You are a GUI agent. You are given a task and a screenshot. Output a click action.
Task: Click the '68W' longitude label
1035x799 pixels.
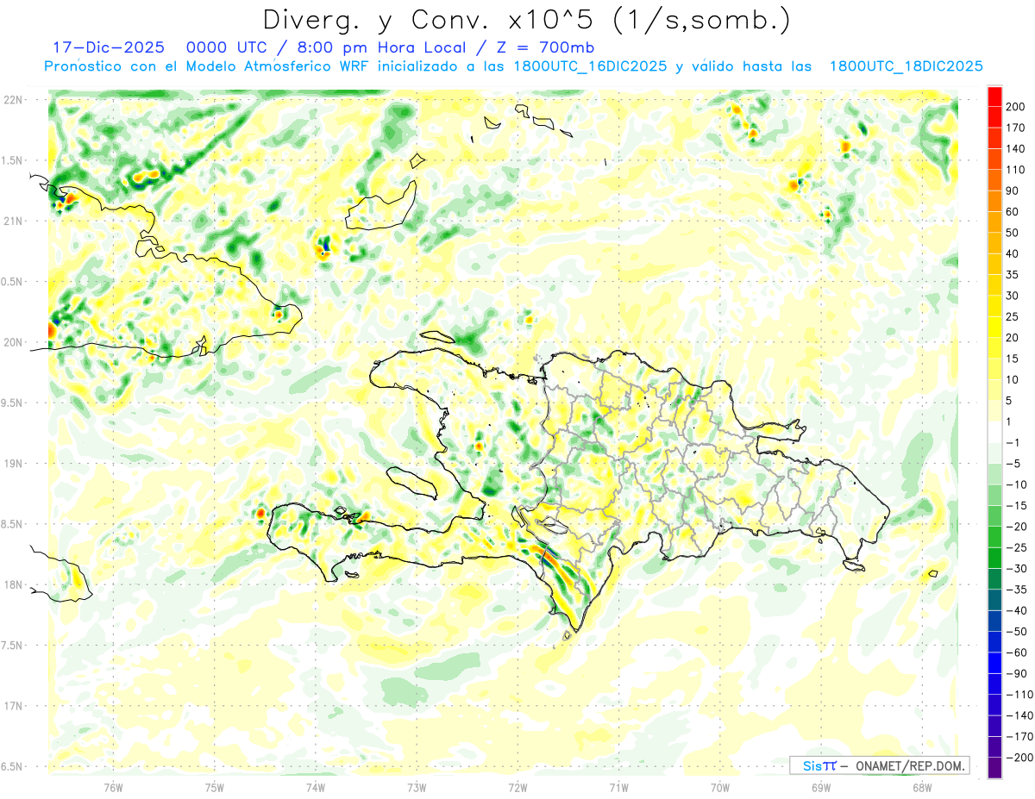click(922, 787)
